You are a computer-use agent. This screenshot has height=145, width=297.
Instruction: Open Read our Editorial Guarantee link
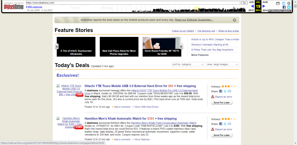coord(194,20)
